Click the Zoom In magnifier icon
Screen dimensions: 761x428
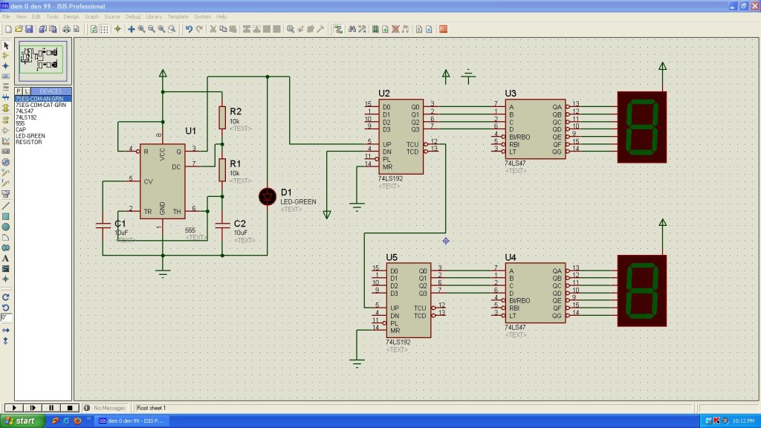click(141, 29)
